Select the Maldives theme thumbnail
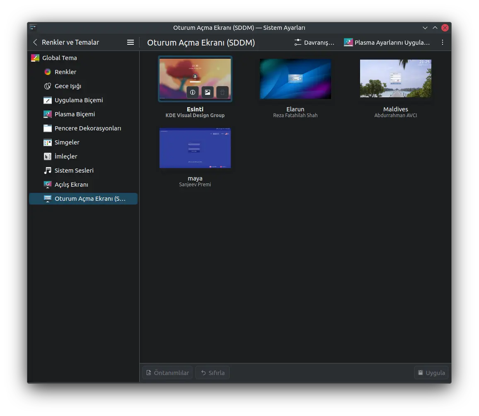 click(396, 78)
